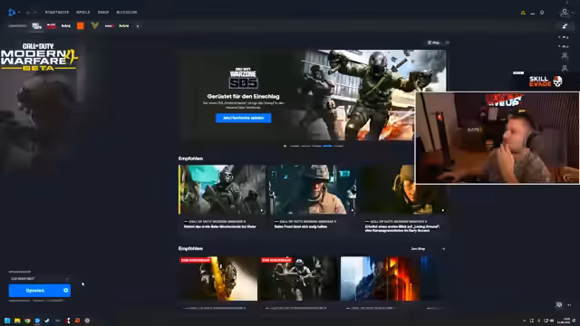Select the highlighted carousel page indicator
The width and height of the screenshot is (580, 326).
327,146
